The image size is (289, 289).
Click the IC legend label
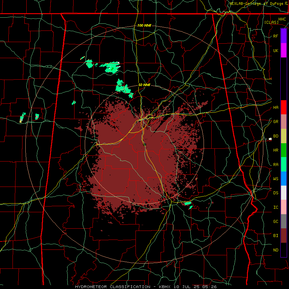point(276,207)
